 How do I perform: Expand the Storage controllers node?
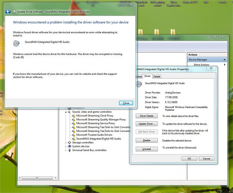(66, 143)
